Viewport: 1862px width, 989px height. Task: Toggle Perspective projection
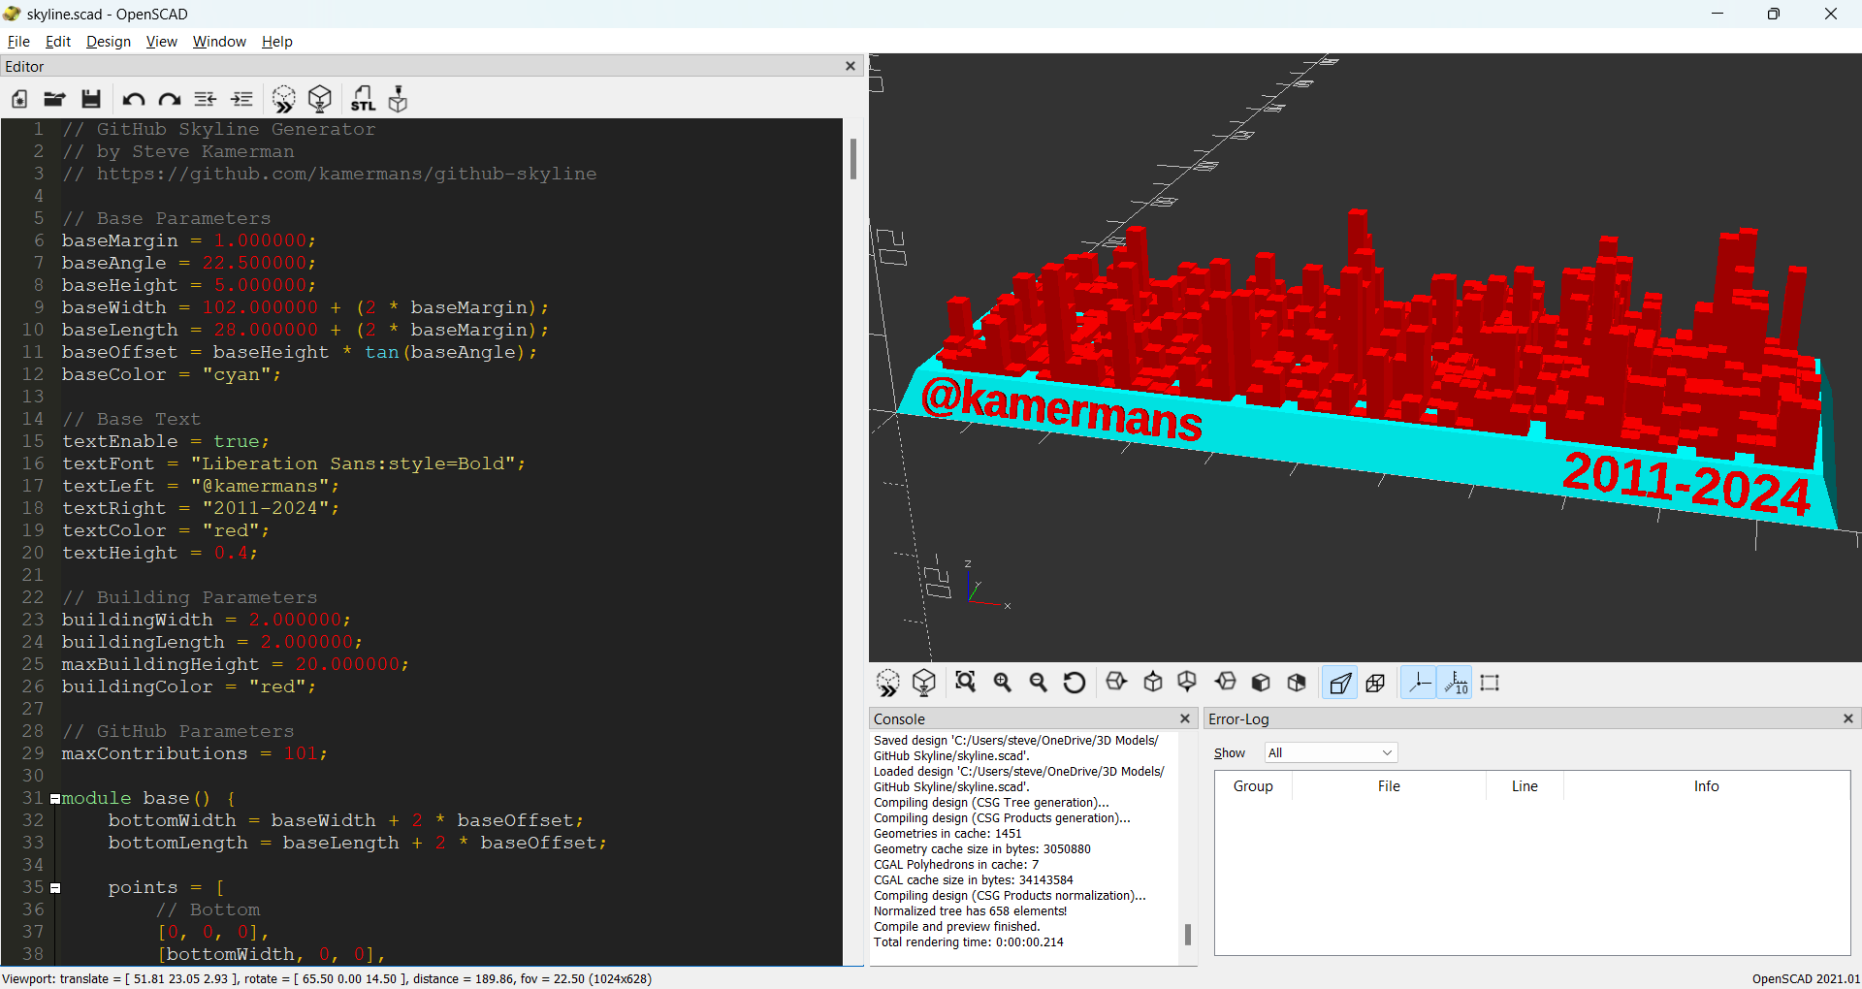coord(1340,683)
